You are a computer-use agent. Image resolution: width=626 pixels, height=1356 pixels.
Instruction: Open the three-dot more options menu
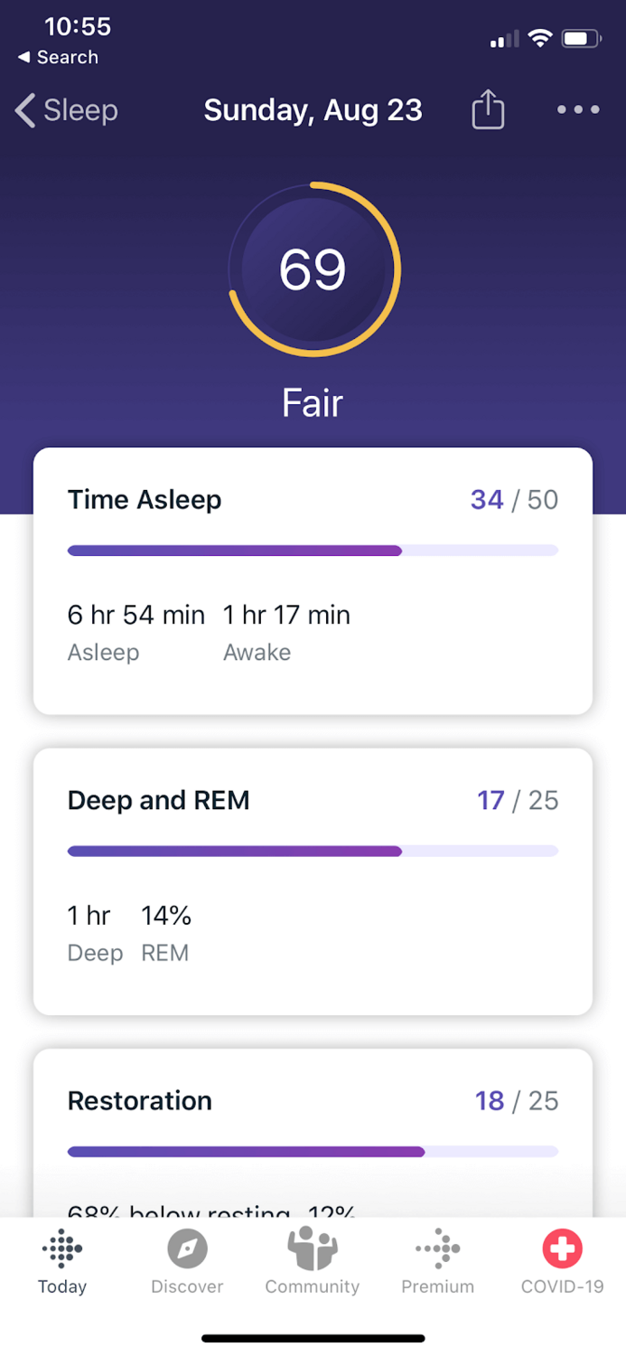pos(578,110)
